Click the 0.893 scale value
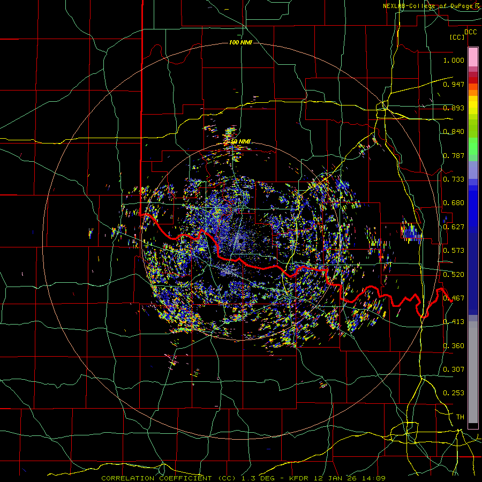Screen dimensions: 482x482 pos(454,108)
